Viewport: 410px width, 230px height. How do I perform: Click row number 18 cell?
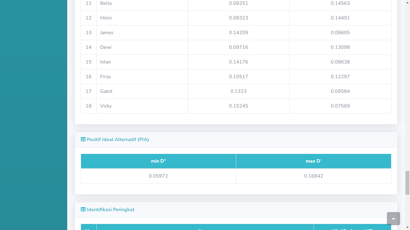pos(89,106)
